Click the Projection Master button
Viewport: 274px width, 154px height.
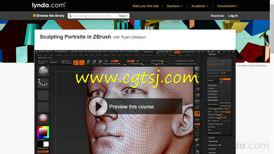tap(43, 62)
